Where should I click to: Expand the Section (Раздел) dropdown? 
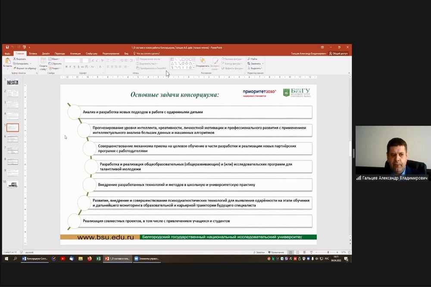tap(55, 68)
